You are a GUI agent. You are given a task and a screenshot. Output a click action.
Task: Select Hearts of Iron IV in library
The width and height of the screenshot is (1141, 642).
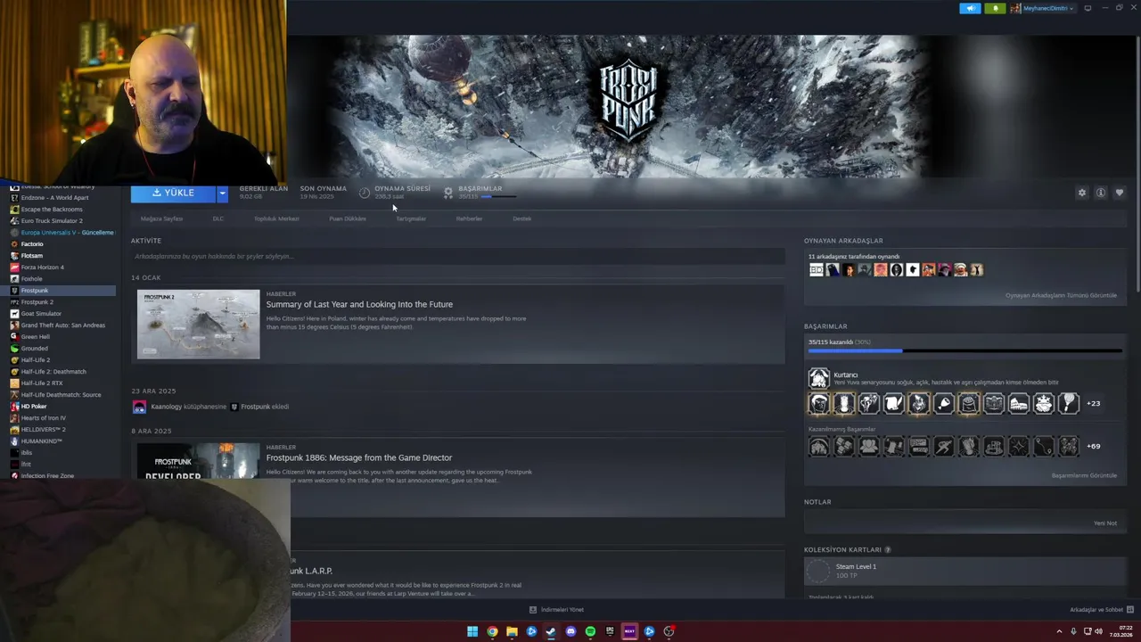(44, 418)
